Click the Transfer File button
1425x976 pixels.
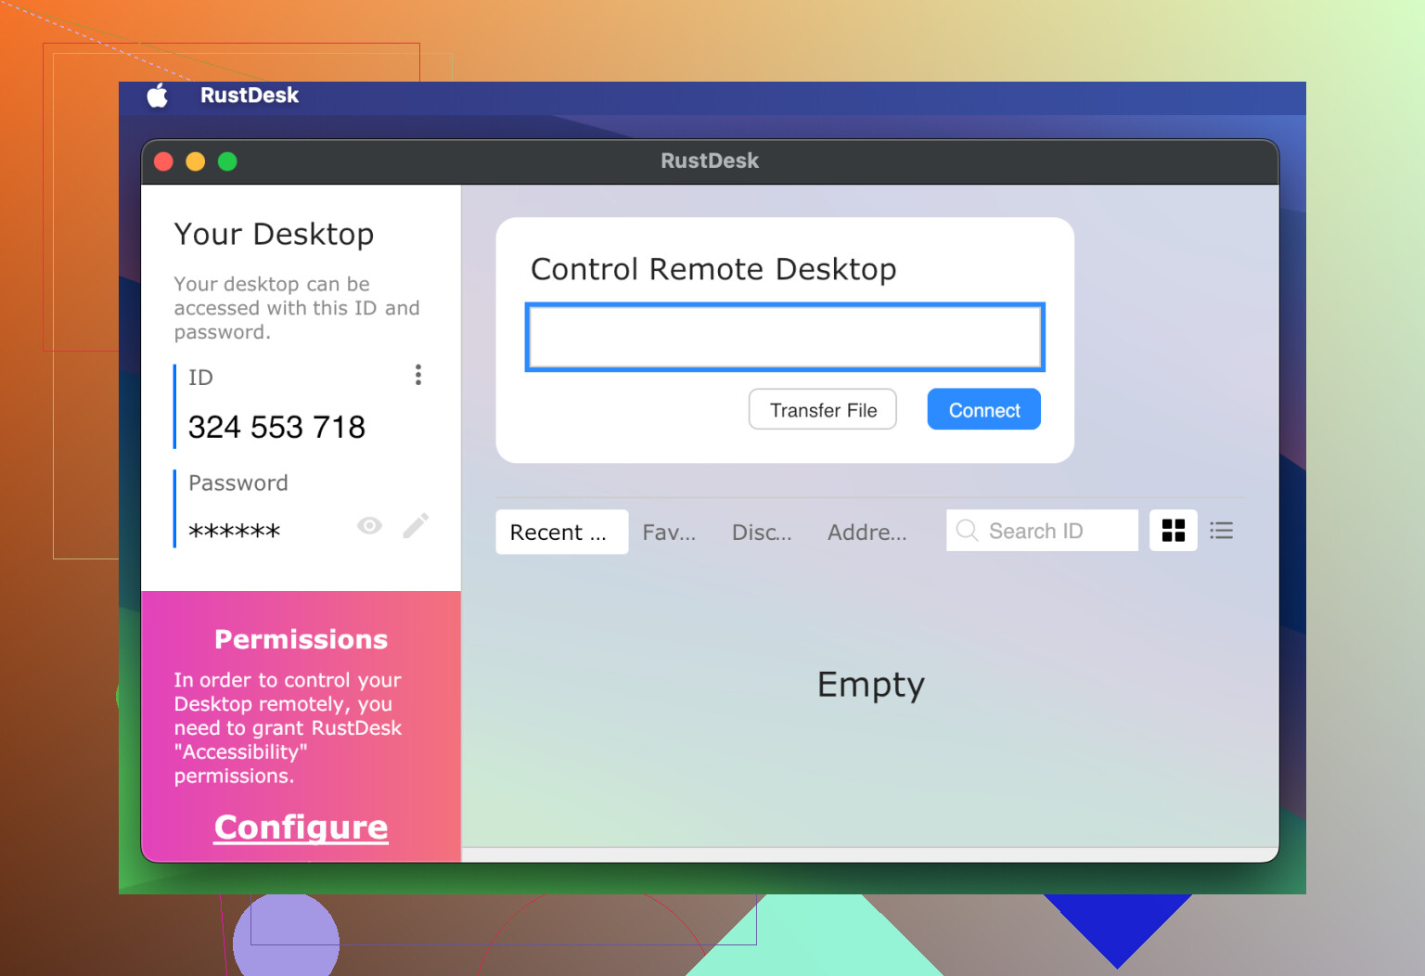click(823, 409)
